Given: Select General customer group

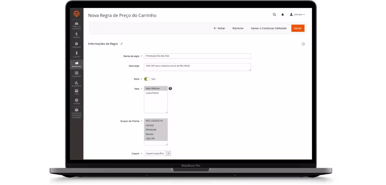Looking at the screenshot, I should [x=156, y=125].
